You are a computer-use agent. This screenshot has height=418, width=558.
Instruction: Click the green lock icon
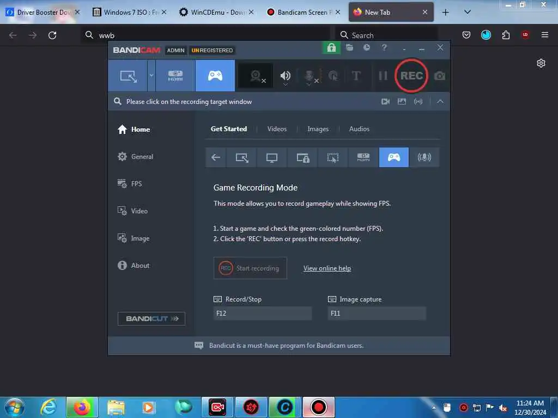pos(331,48)
